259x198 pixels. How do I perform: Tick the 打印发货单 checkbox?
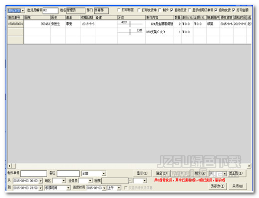tap(139, 10)
